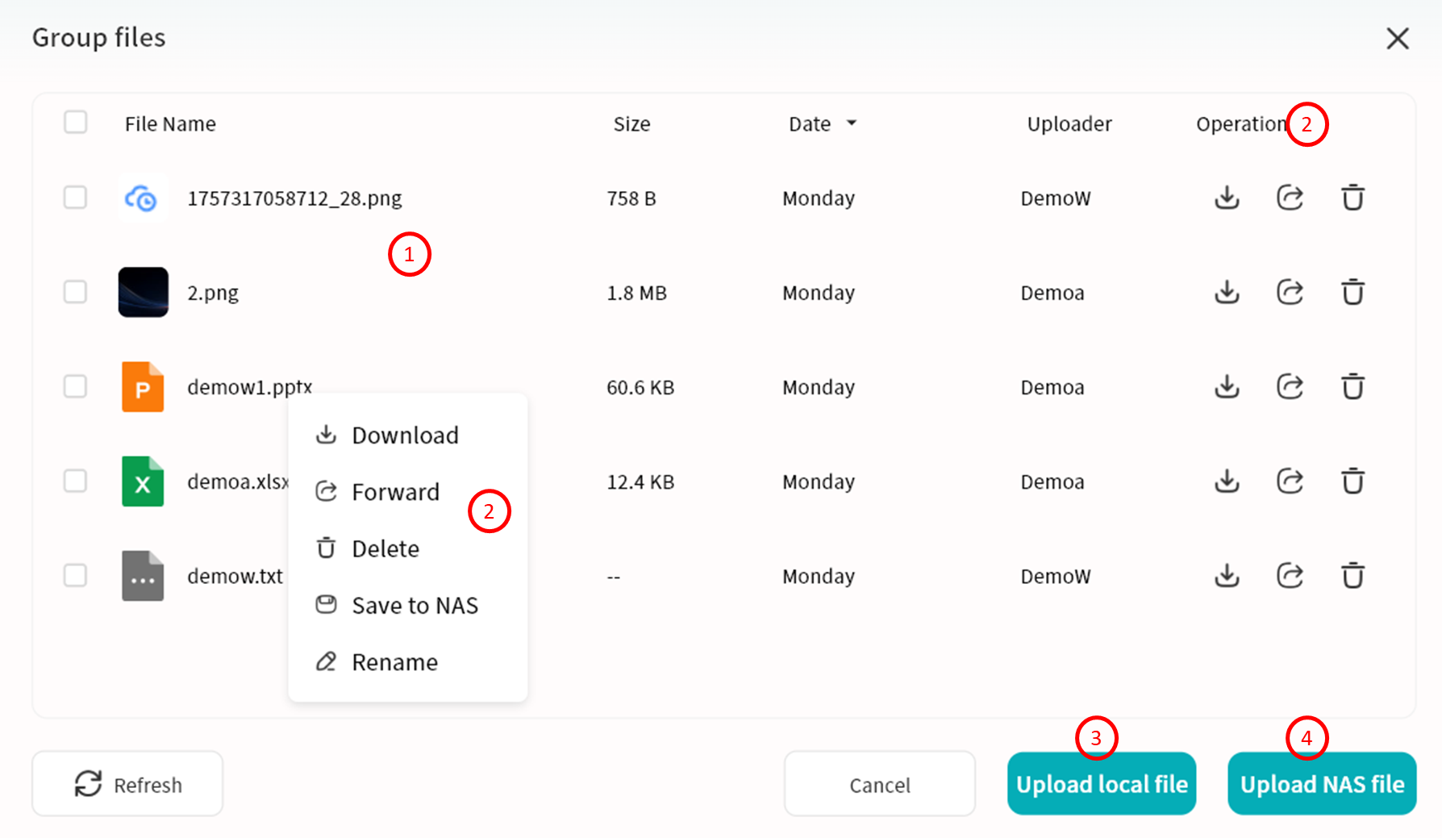
Task: Click the Upload local file button
Action: (x=1101, y=784)
